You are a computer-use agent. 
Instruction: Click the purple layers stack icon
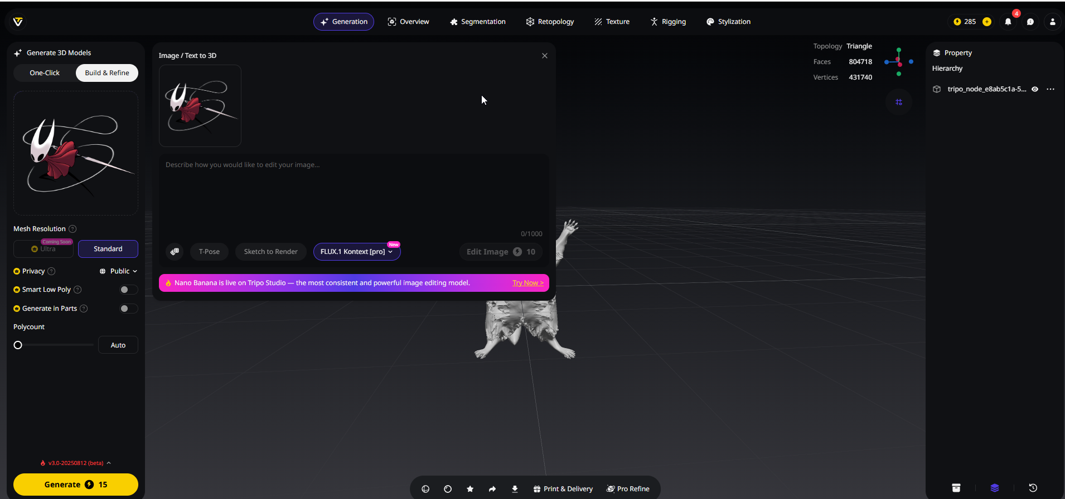[x=995, y=488]
